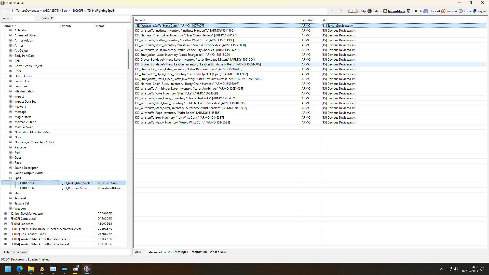Launch Microsoft Edge from the taskbar
The height and width of the screenshot is (275, 489).
pos(19,269)
